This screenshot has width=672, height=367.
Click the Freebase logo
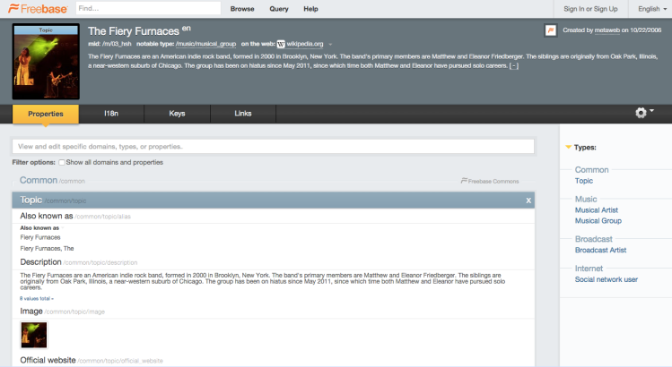[x=38, y=9]
